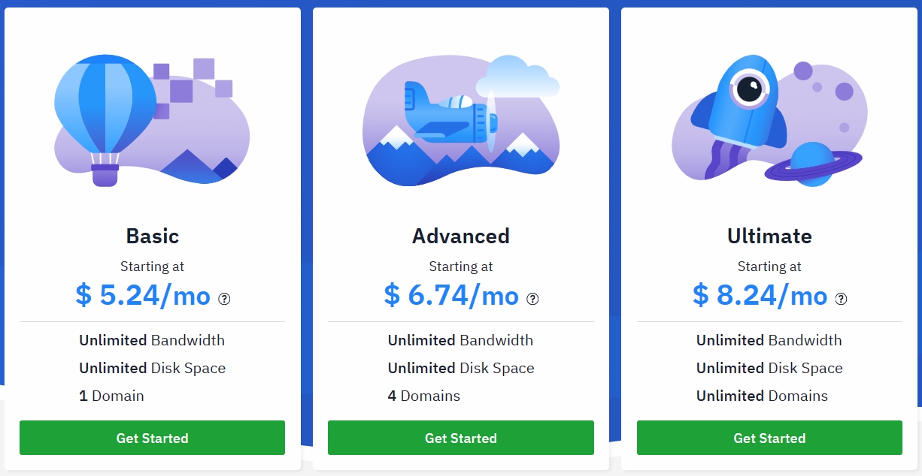Viewport: 922px width, 476px height.
Task: Click the $ 5.24/mo price text
Action: tap(143, 296)
